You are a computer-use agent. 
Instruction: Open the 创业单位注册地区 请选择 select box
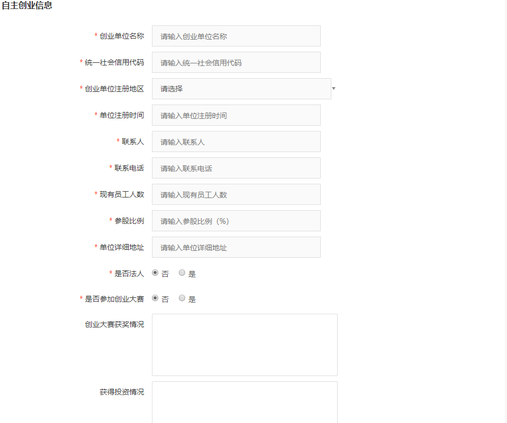click(x=241, y=89)
